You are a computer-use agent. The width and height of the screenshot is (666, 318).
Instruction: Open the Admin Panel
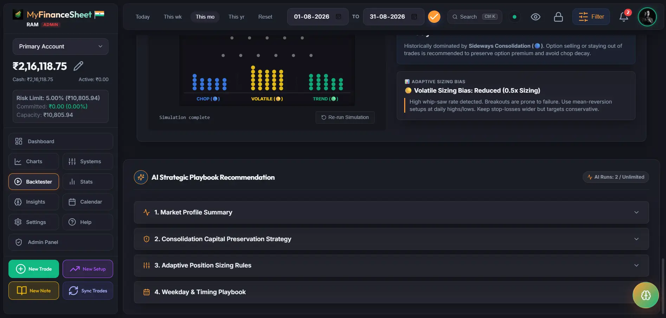pos(60,242)
